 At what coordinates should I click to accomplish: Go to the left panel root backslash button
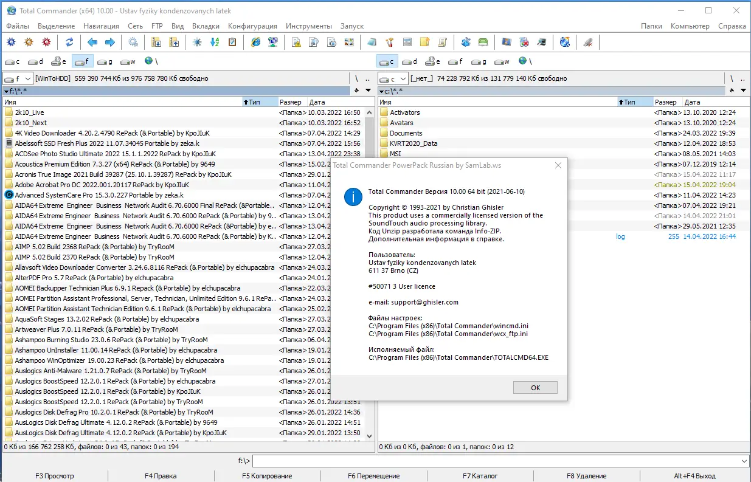point(357,79)
